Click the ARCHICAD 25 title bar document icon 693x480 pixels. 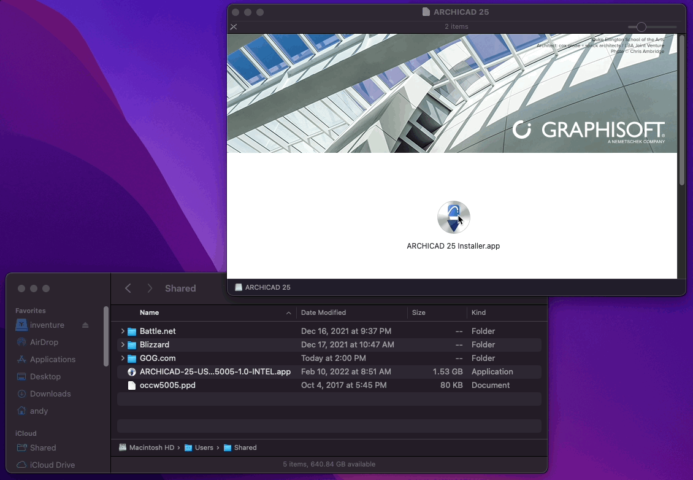pos(426,12)
